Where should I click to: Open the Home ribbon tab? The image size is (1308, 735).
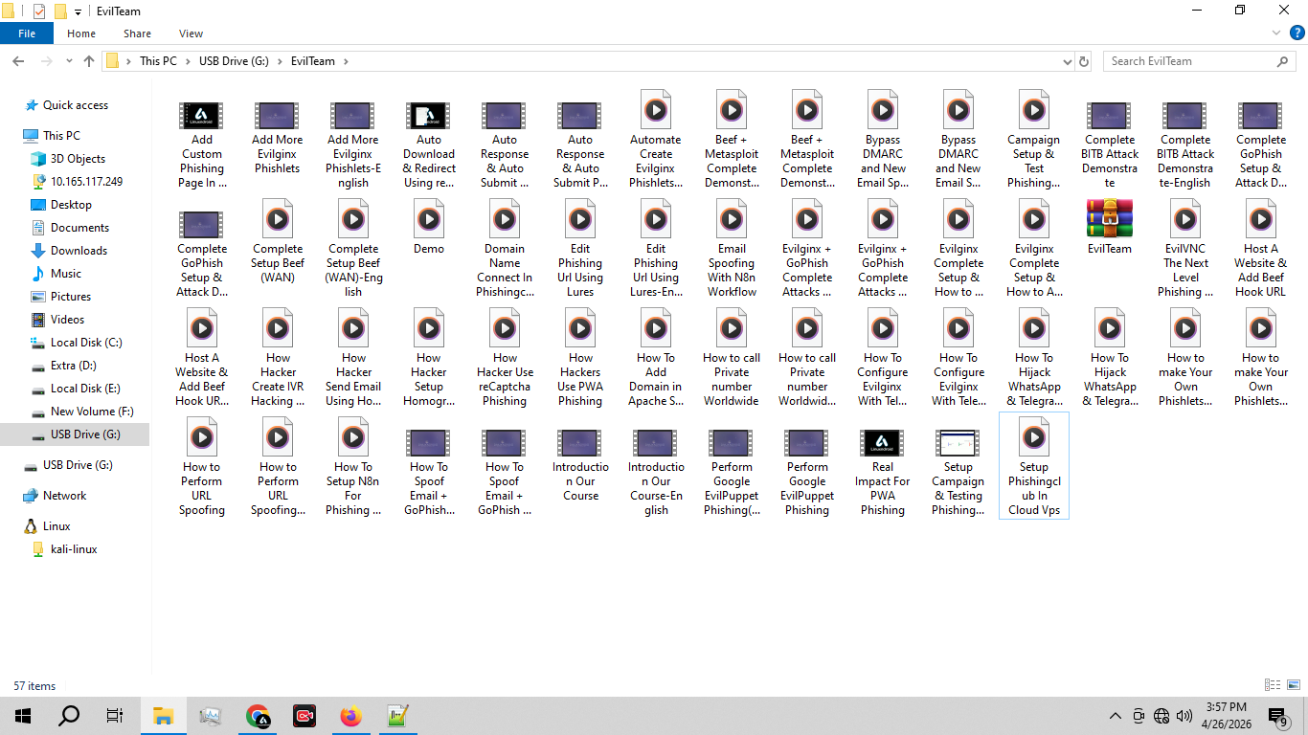(81, 33)
